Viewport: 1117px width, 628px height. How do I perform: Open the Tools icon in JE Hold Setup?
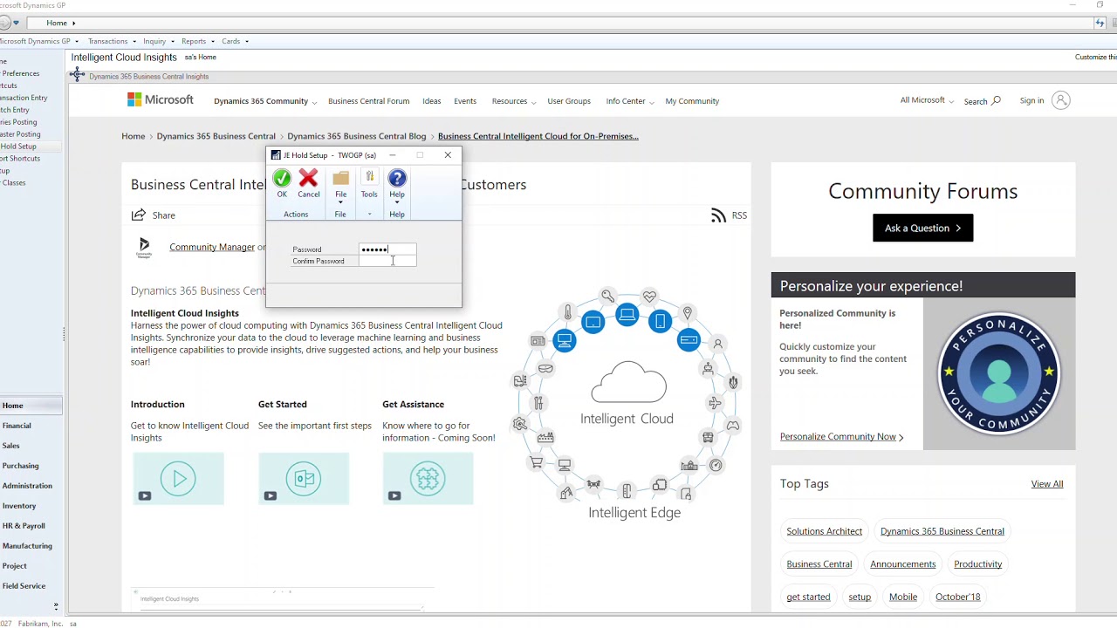tap(369, 178)
